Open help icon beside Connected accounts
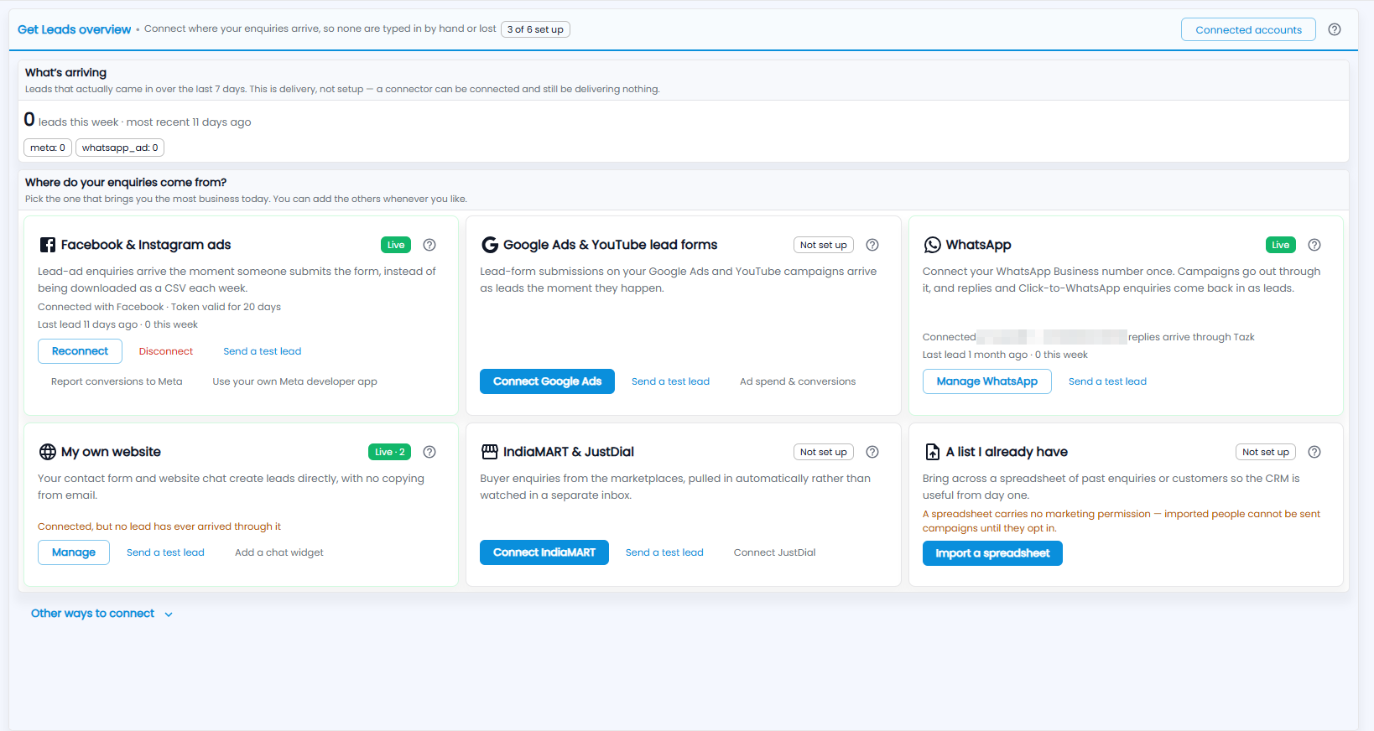The width and height of the screenshot is (1374, 731). click(1335, 29)
